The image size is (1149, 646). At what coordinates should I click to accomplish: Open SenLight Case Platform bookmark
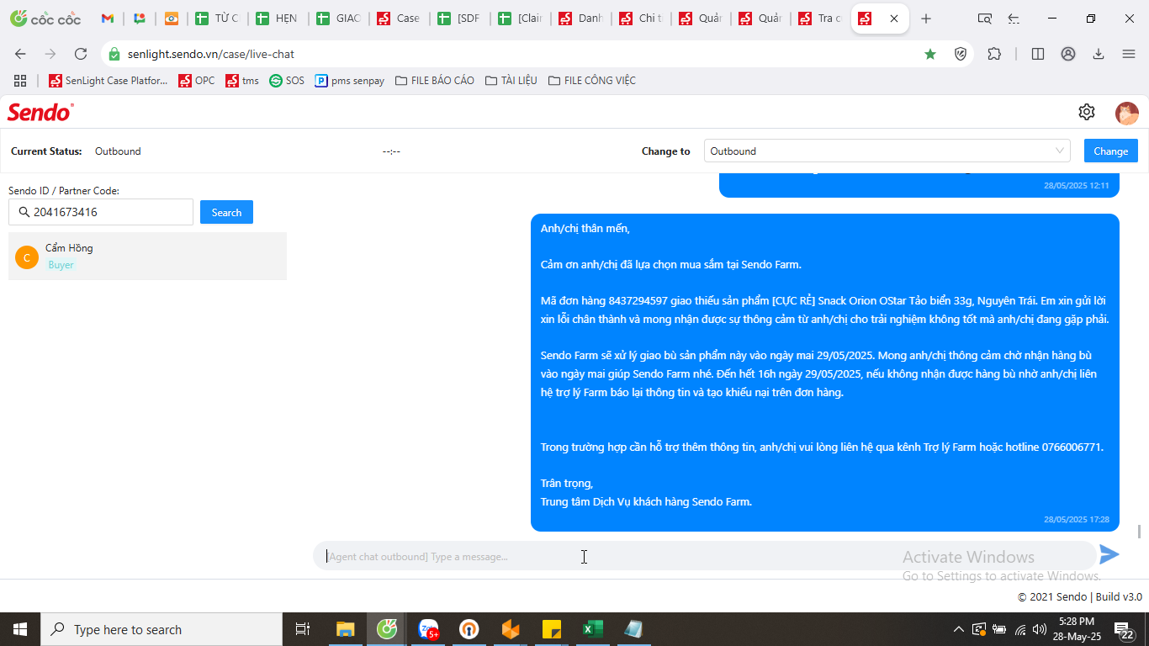click(109, 81)
